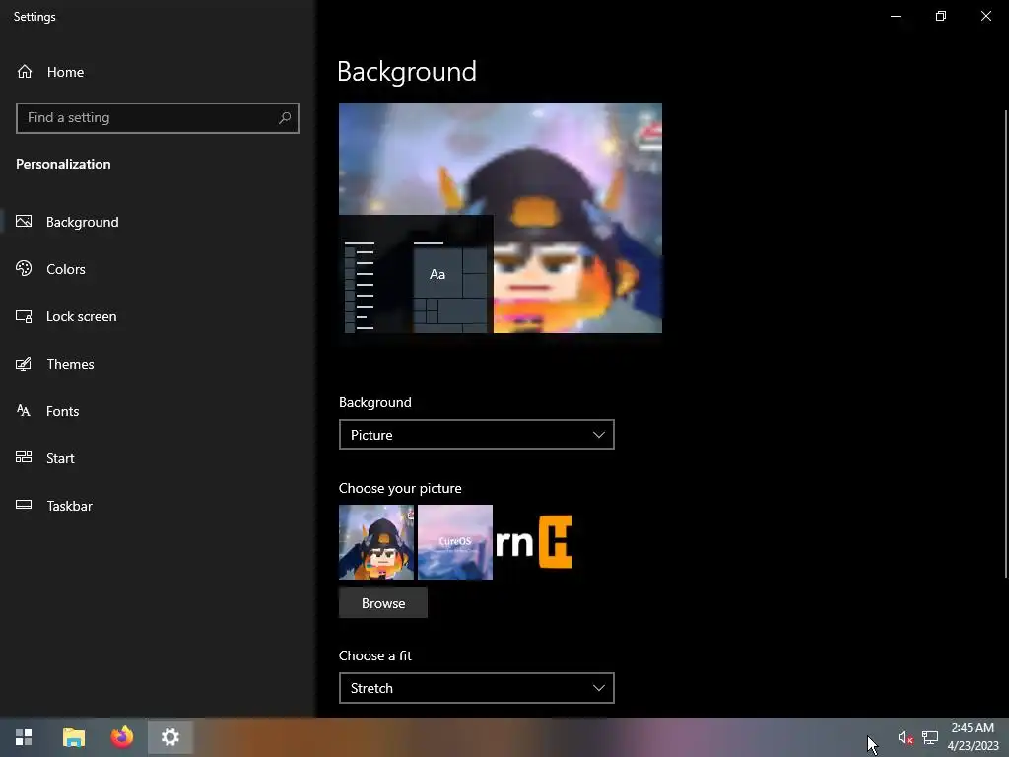Image resolution: width=1009 pixels, height=757 pixels.
Task: Open the Windows Start menu
Action: pos(24,737)
